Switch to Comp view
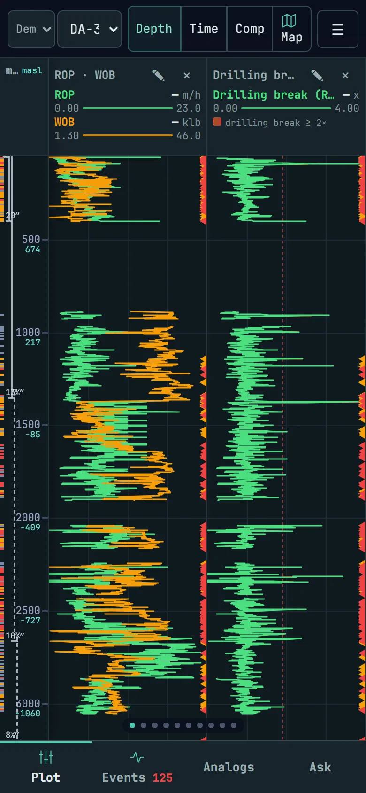This screenshot has width=366, height=793. [250, 29]
